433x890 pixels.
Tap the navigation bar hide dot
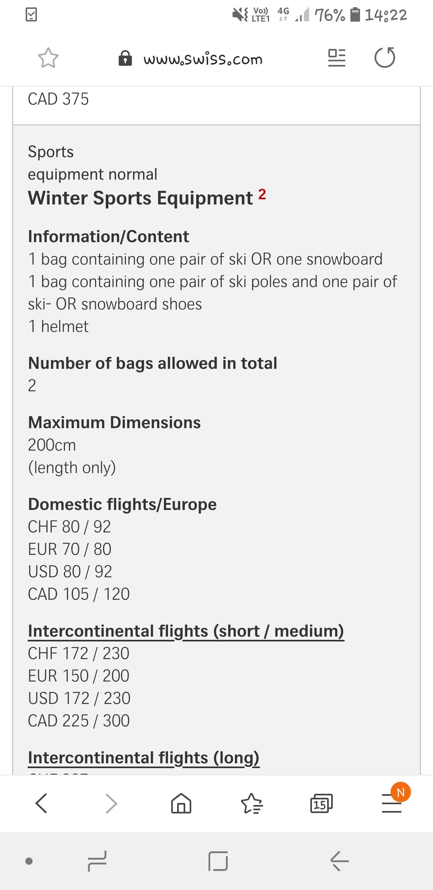point(29,861)
